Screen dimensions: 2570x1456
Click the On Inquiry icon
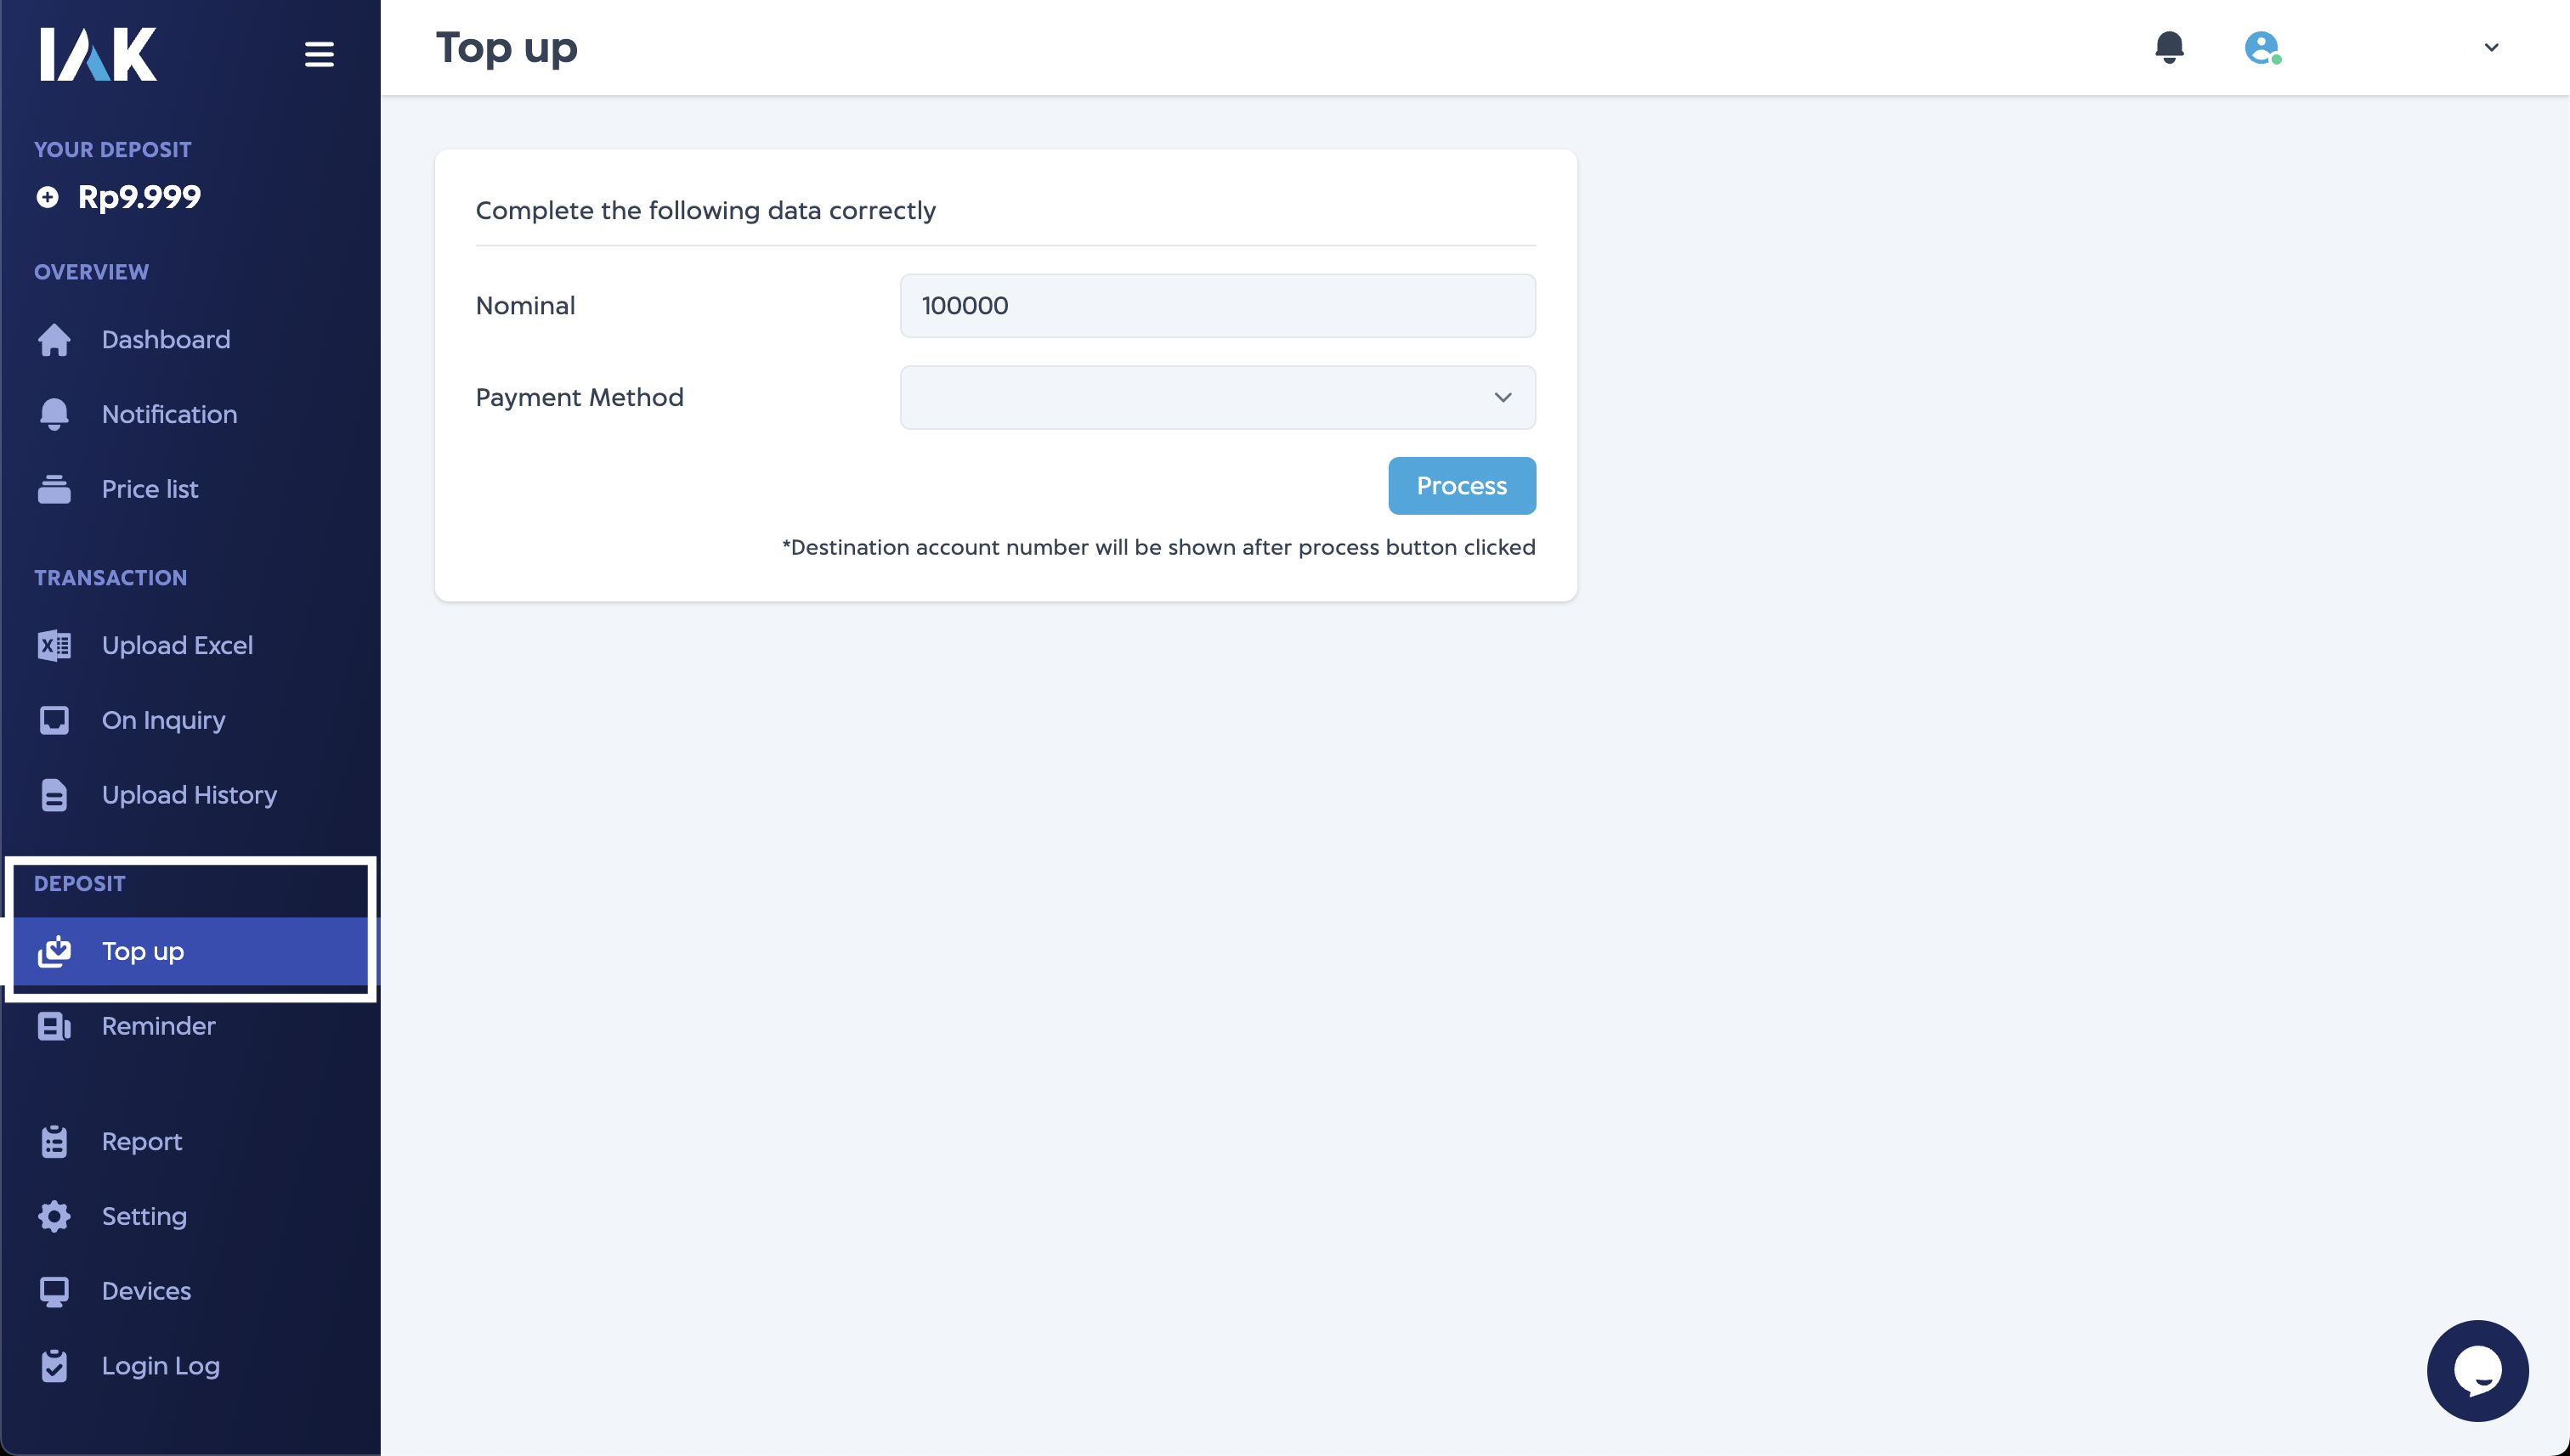[x=53, y=720]
